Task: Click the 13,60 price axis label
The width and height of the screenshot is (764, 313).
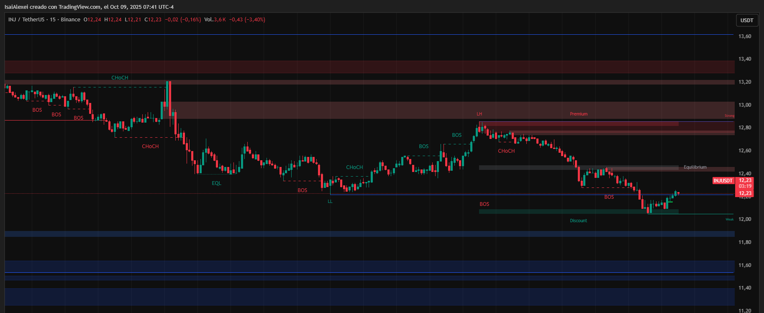Action: (745, 36)
